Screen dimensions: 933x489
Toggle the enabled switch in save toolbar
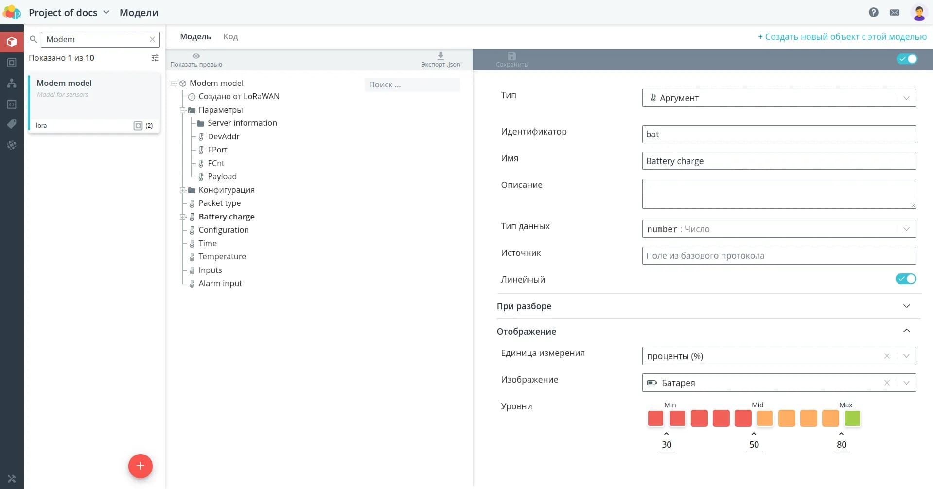tap(907, 59)
